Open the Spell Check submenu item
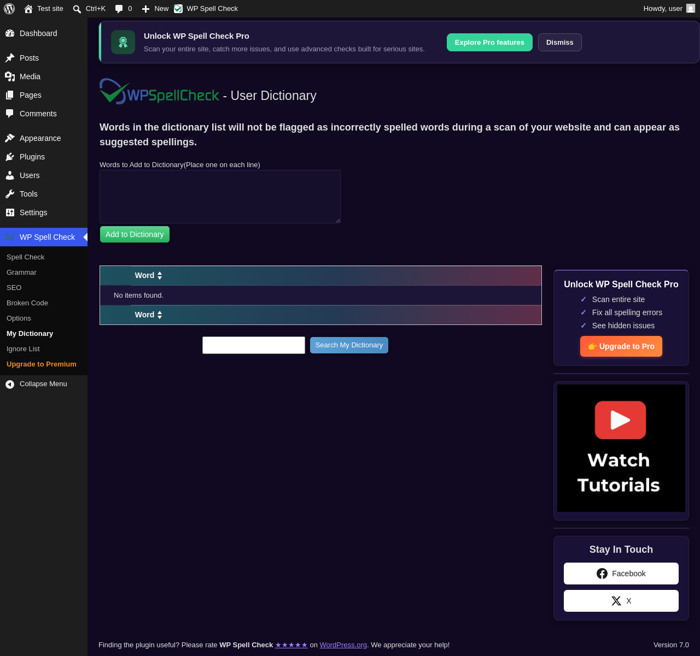Image resolution: width=700 pixels, height=656 pixels. click(25, 257)
